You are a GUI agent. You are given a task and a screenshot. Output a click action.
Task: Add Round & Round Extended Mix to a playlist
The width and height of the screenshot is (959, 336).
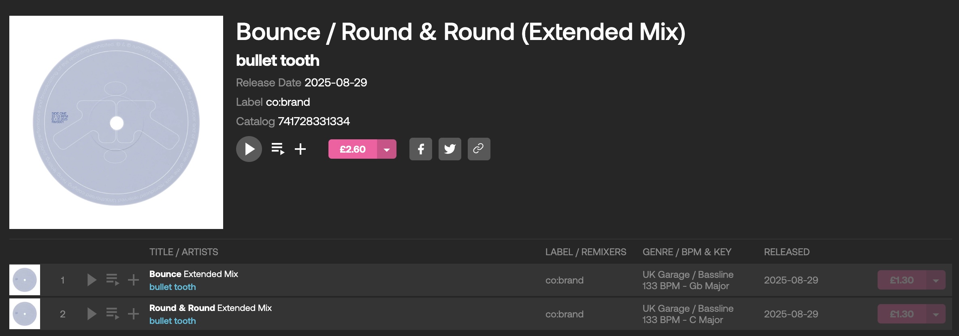tap(133, 314)
